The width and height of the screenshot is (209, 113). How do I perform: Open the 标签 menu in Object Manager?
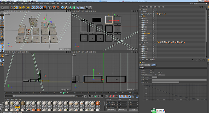pos(159,7)
